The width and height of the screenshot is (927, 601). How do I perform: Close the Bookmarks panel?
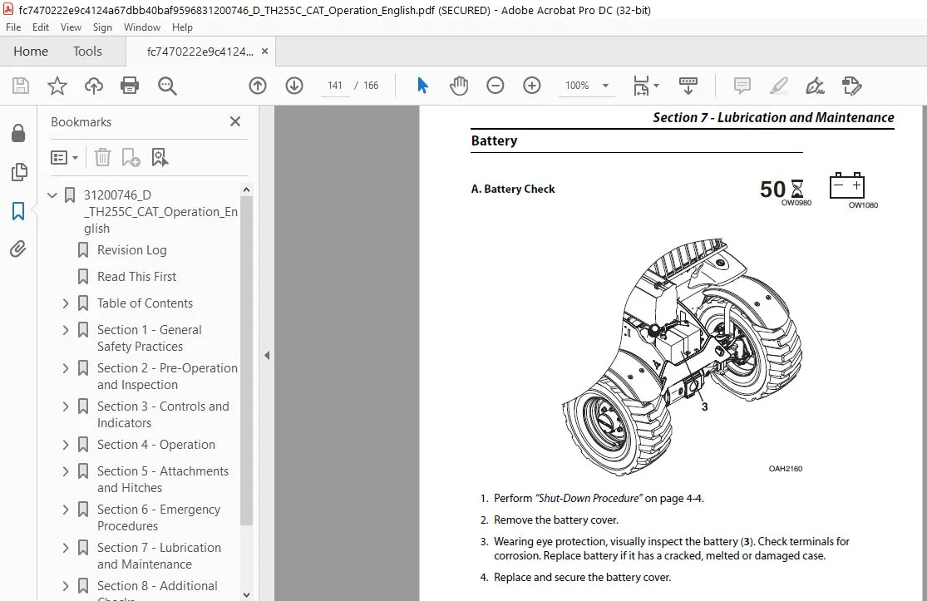coord(235,121)
